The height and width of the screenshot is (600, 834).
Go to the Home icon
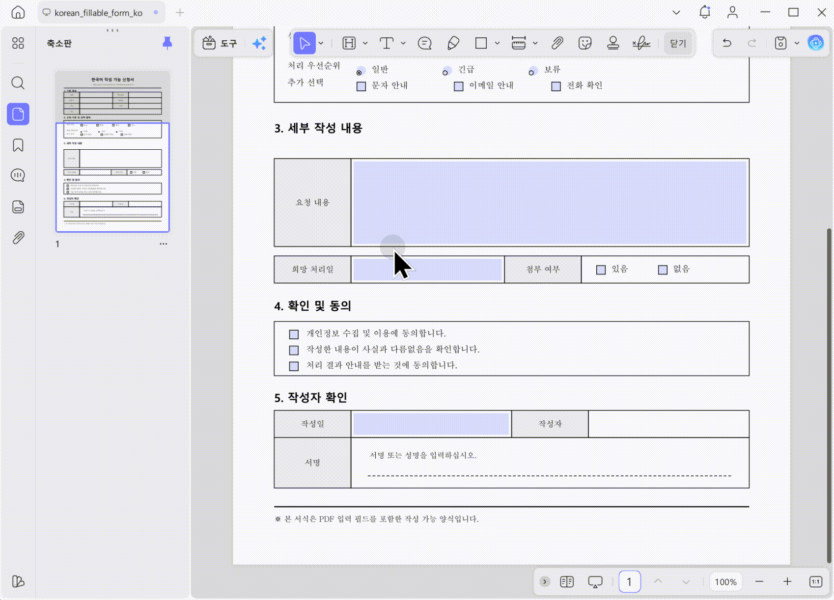tap(18, 12)
